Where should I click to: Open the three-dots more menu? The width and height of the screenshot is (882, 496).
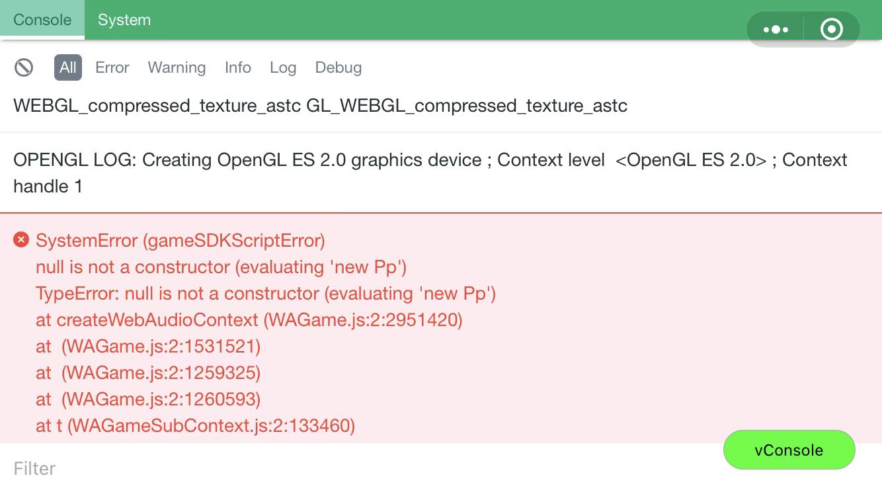[775, 30]
